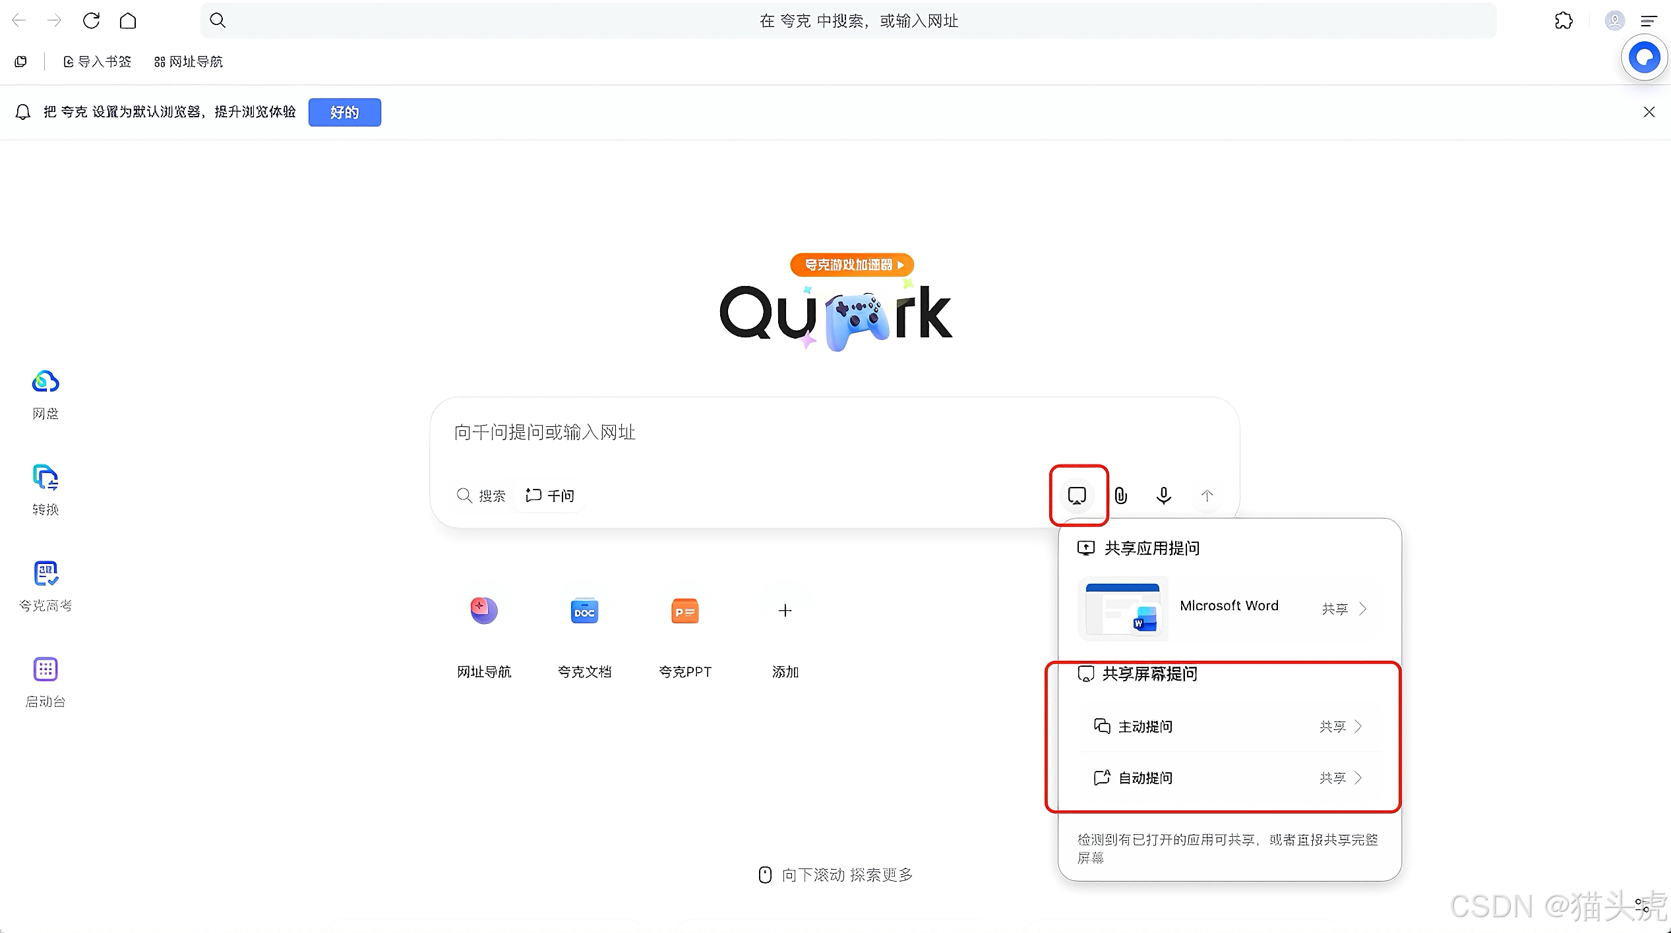1671x933 pixels.
Task: Click the forward navigation arrow
Action: pyautogui.click(x=55, y=20)
